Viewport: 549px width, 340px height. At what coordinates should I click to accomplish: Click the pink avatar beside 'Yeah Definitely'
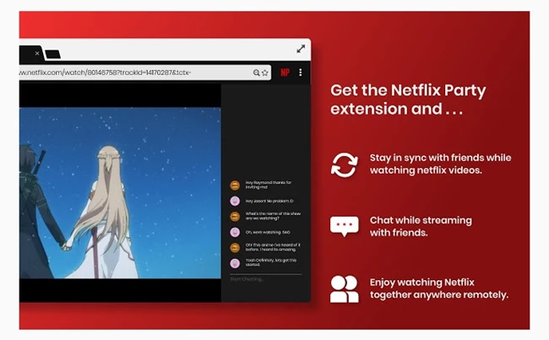click(x=235, y=263)
